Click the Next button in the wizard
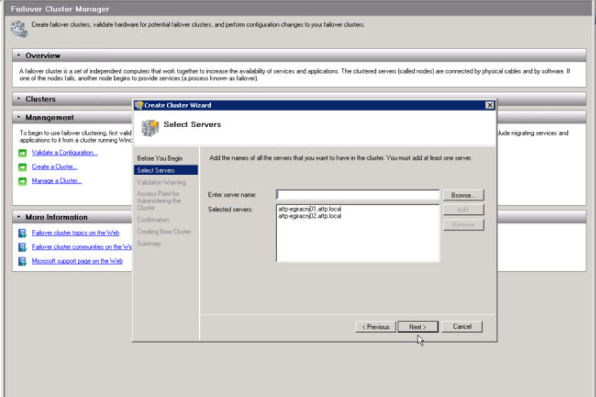596x397 pixels. 418,327
